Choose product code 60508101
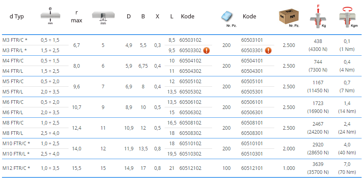Viewport: 364px width, 179px height. pyautogui.click(x=252, y=123)
